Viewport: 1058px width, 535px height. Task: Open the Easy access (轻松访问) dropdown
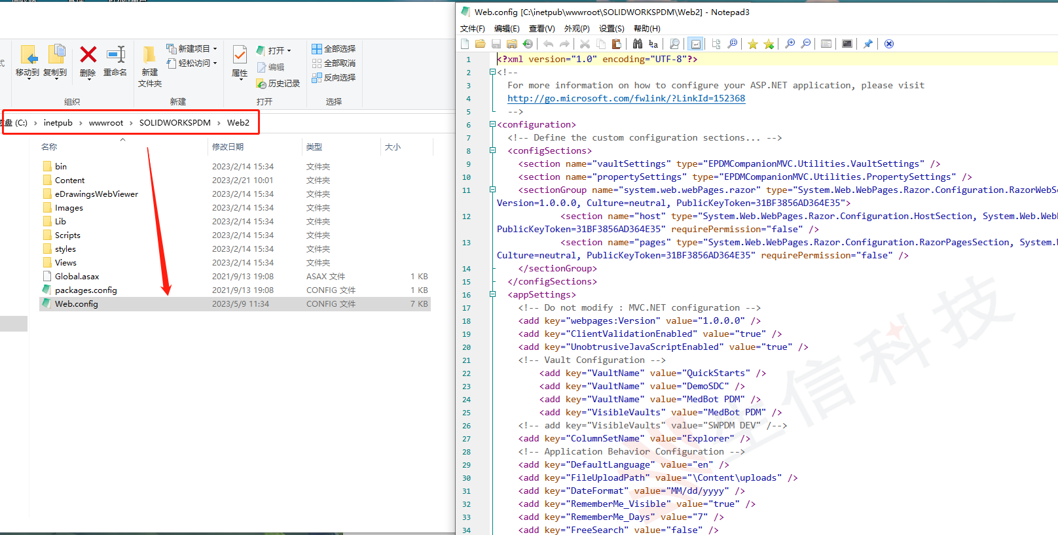[x=191, y=63]
